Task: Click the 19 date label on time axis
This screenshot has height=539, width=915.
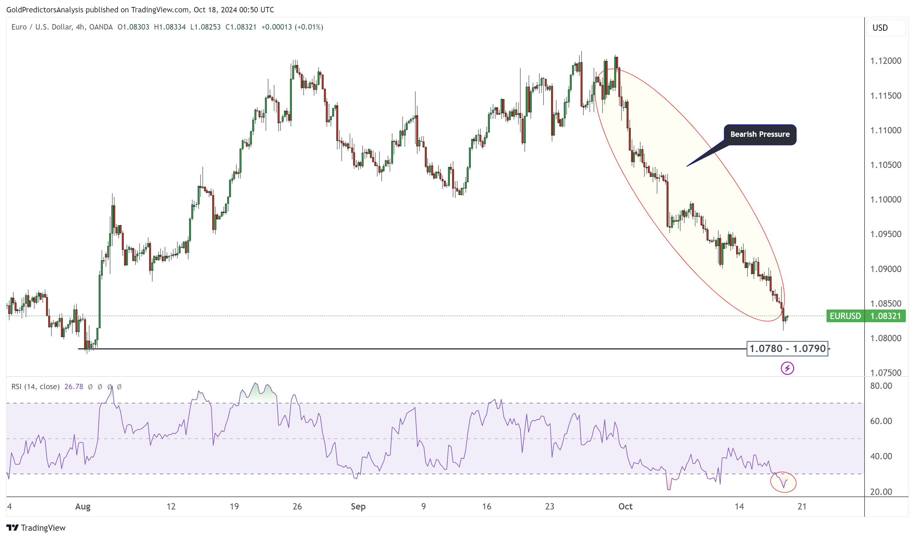Action: [x=234, y=506]
